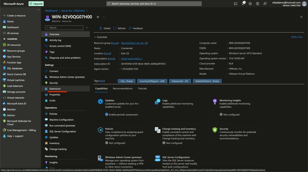Switch to the Recommendations tab
This screenshot has height=172, width=308.
[x=122, y=89]
